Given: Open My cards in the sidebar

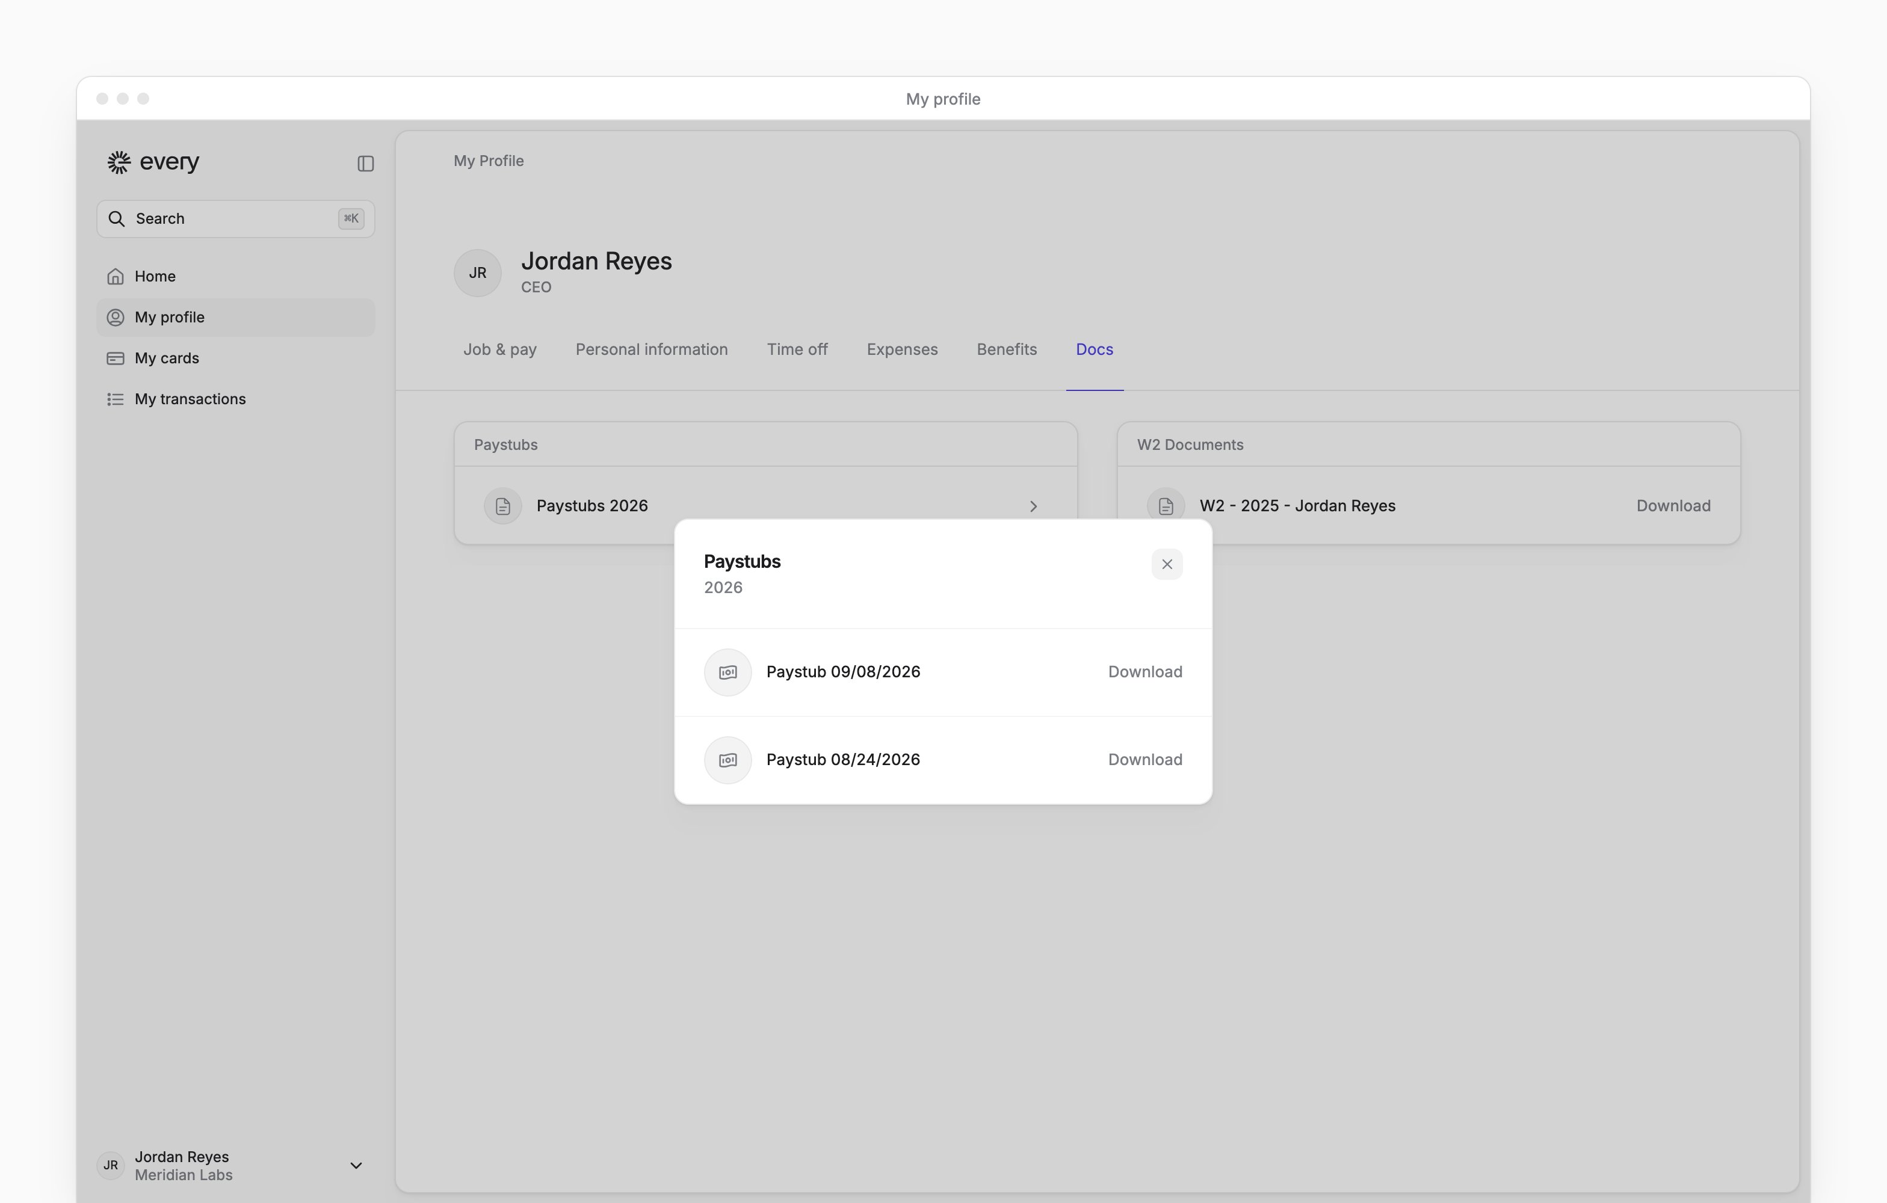Looking at the screenshot, I should 236,358.
